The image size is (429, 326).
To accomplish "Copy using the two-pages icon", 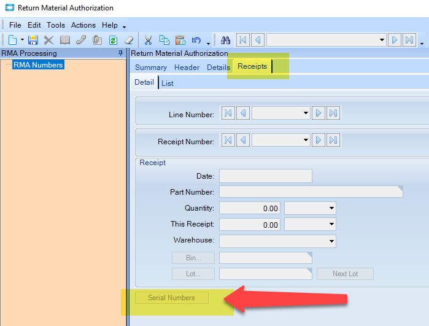I will click(164, 40).
